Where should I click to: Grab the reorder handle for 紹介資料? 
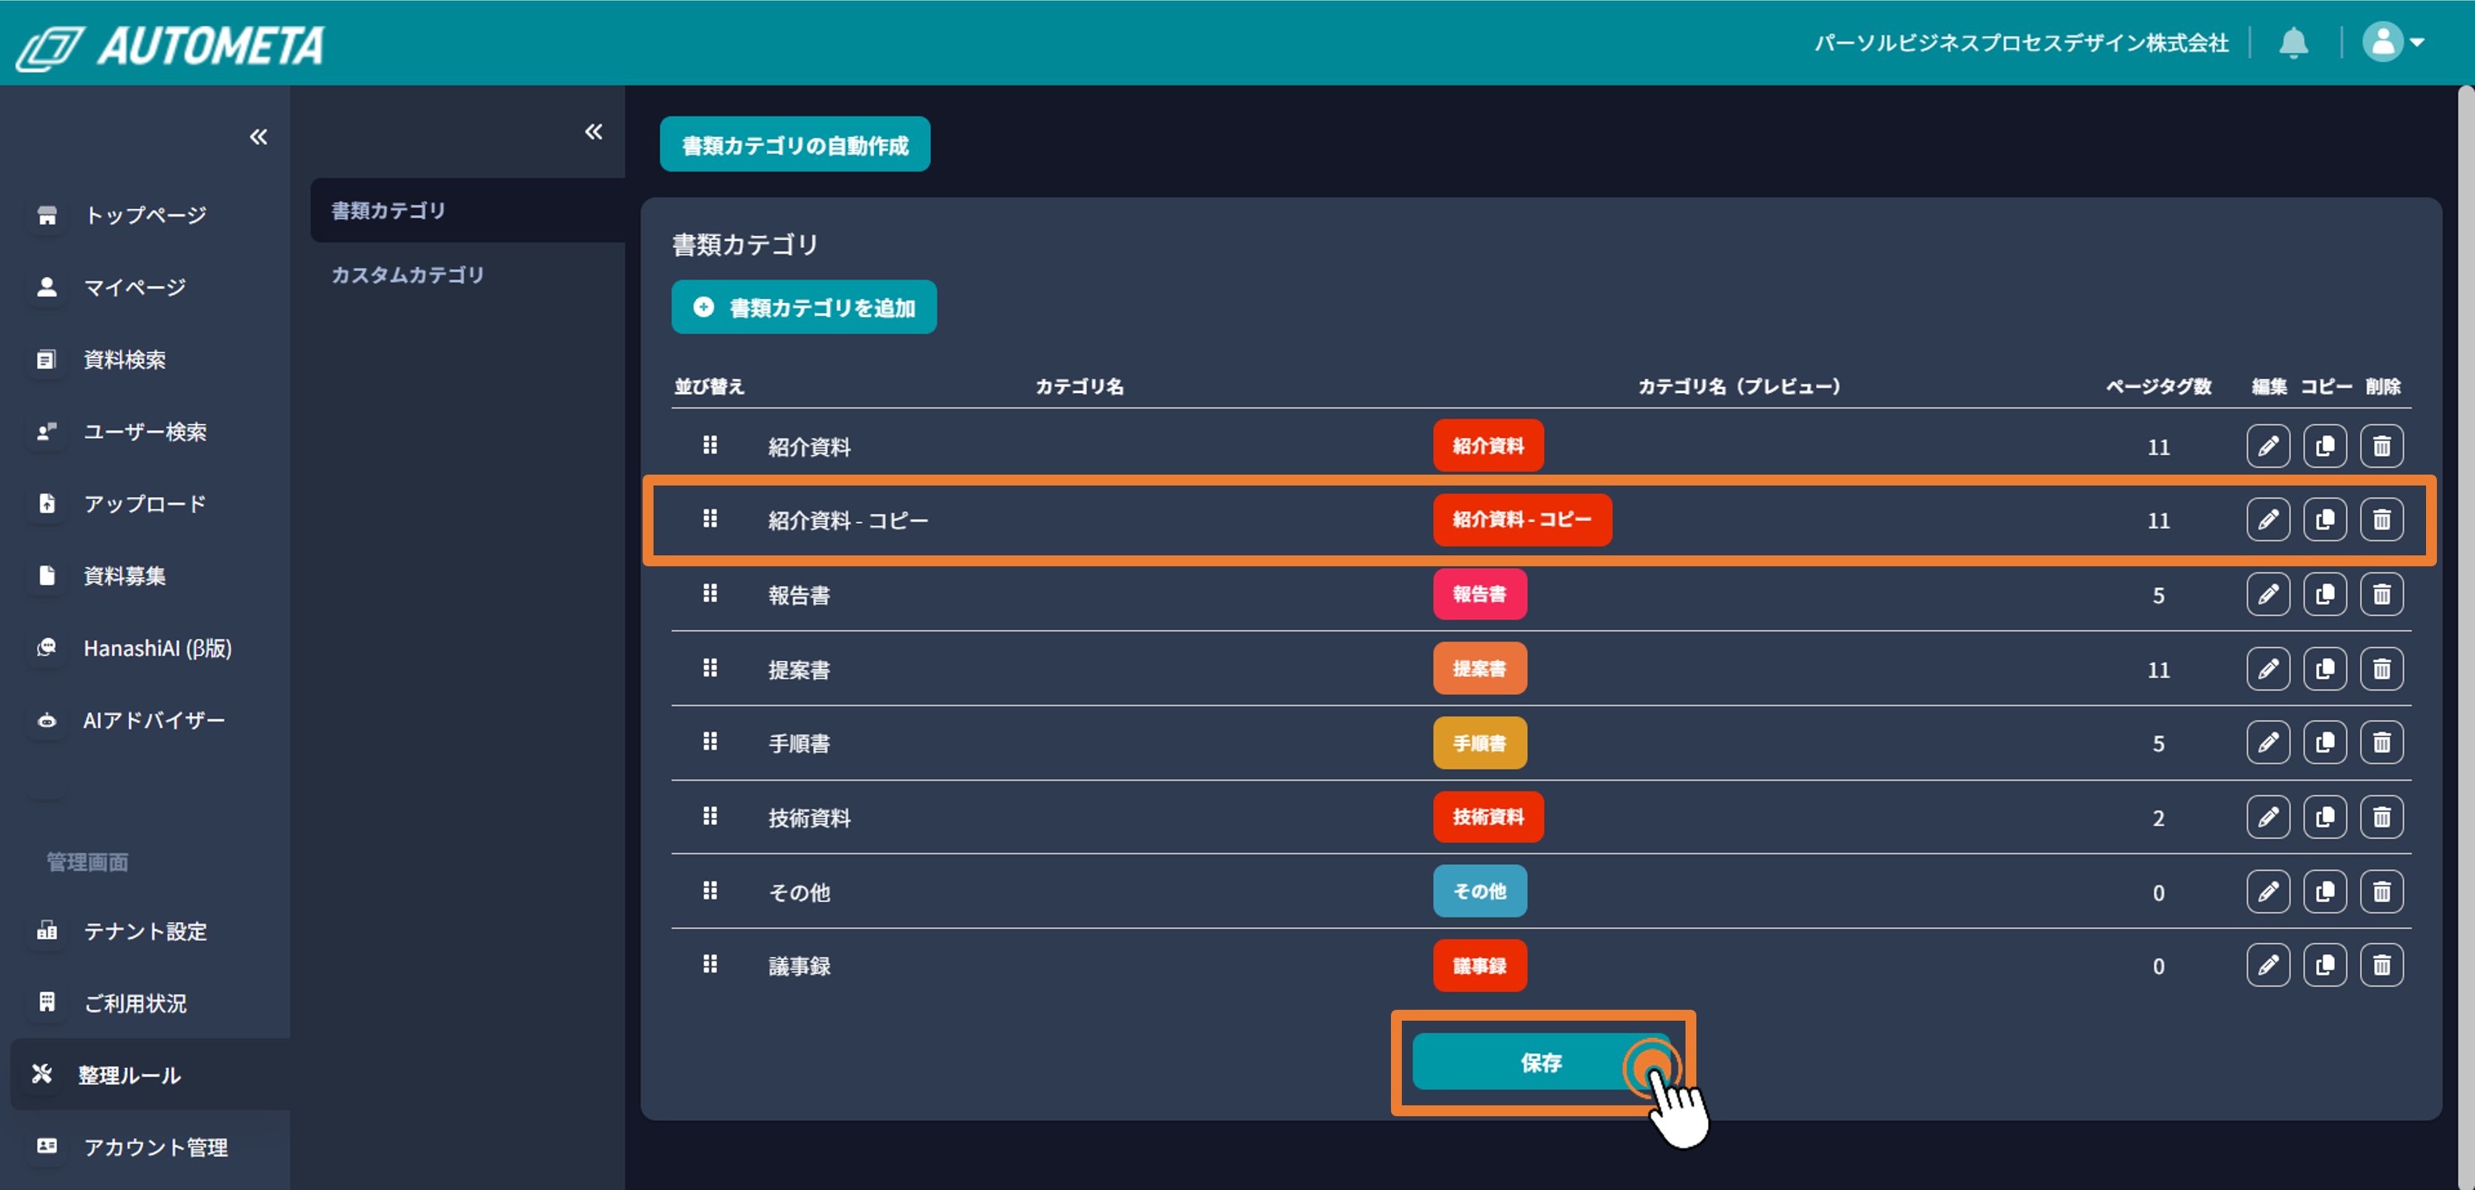tap(709, 444)
